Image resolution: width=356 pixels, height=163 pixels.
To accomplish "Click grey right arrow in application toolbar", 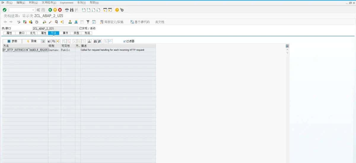I will (11, 22).
